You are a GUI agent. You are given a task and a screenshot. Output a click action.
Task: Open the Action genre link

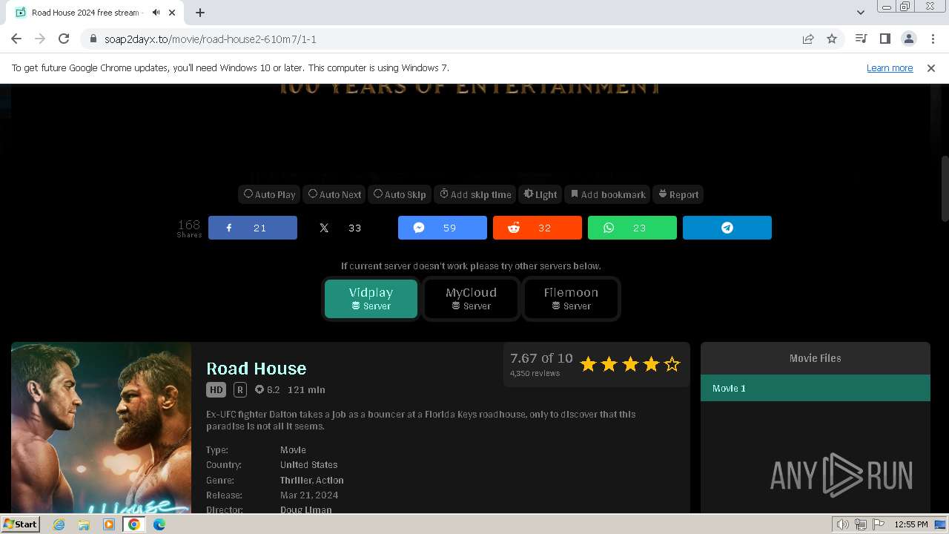click(330, 480)
